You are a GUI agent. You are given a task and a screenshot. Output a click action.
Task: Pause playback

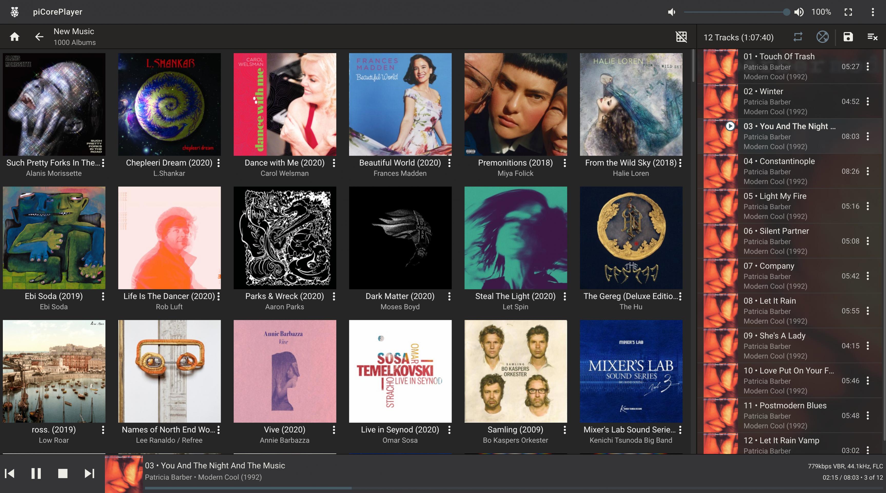(x=36, y=473)
